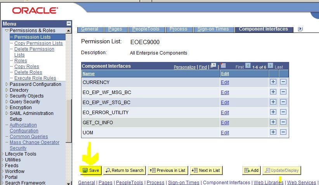The image size is (319, 185).
Task: Collapse Permissions & Roles folder
Action: pyautogui.click(x=7, y=31)
